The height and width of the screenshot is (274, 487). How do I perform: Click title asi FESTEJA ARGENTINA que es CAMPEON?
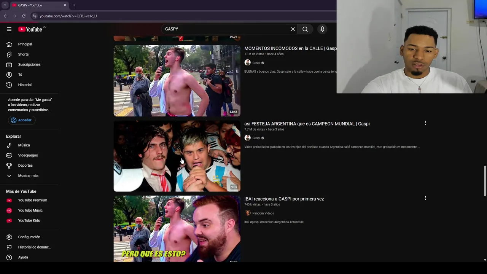tap(307, 124)
